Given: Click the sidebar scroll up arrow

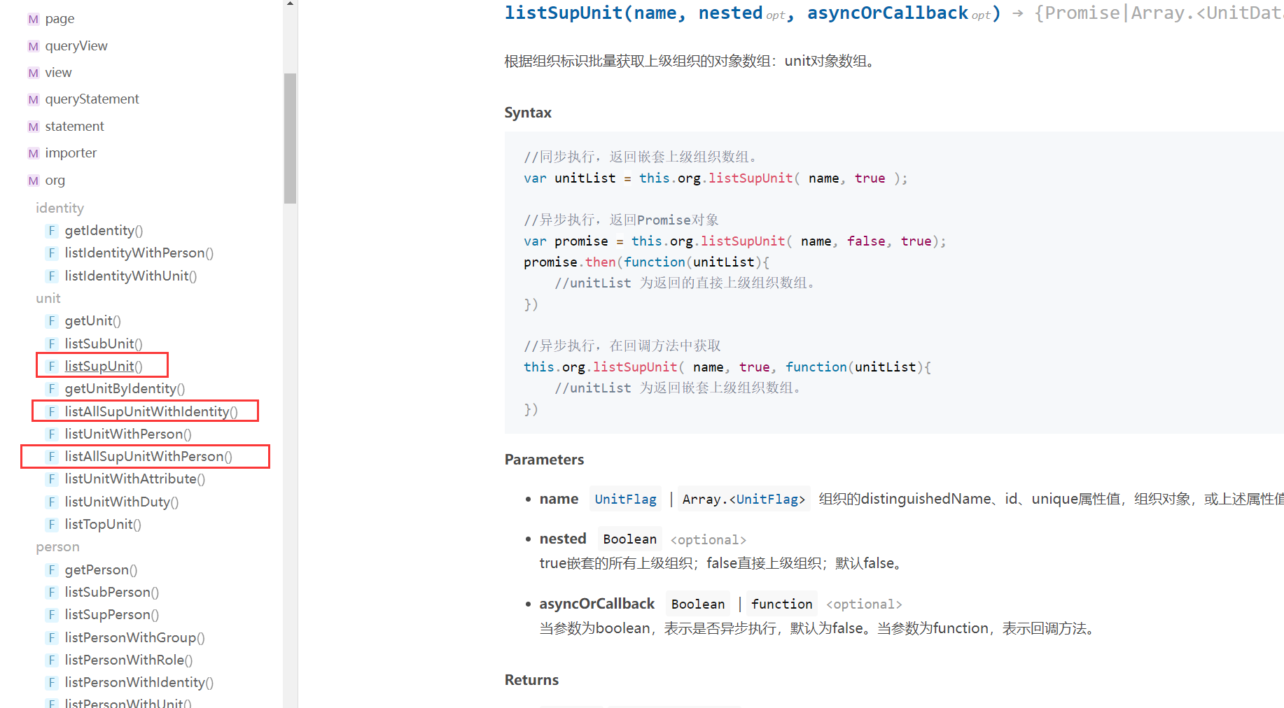Looking at the screenshot, I should [290, 4].
